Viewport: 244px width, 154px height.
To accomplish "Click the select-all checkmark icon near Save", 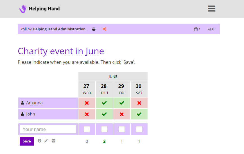I will pyautogui.click(x=53, y=141).
